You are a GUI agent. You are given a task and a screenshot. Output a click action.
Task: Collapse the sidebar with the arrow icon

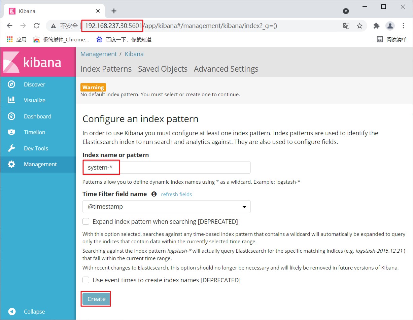12,312
